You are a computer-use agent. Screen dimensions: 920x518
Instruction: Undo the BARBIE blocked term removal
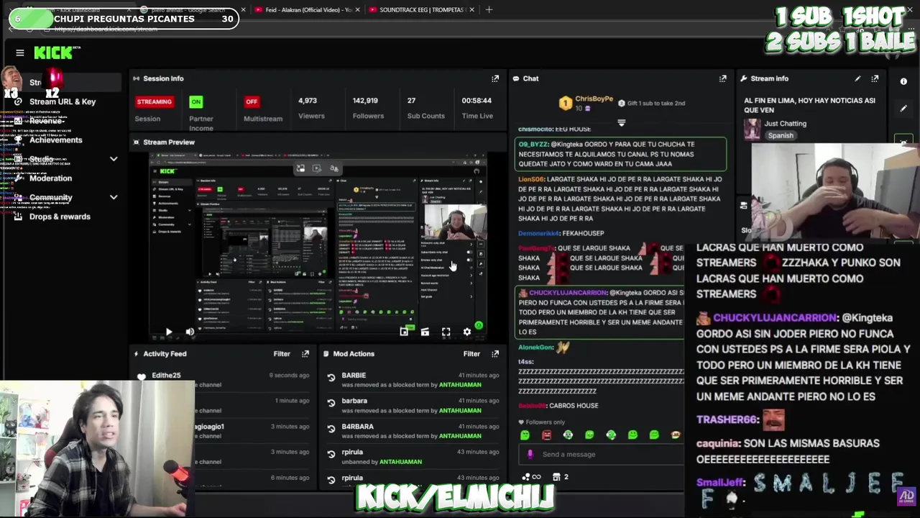point(331,378)
